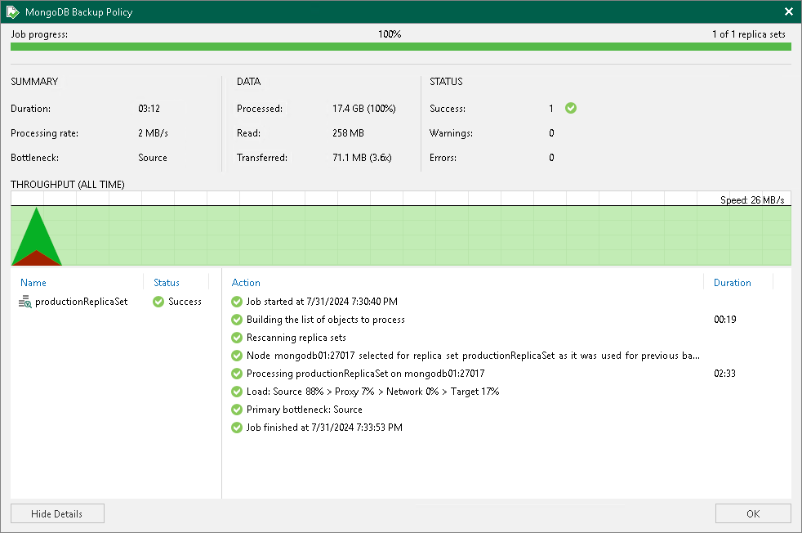
Task: Click checkmark next to "Rescanning replica sets"
Action: [x=237, y=338]
